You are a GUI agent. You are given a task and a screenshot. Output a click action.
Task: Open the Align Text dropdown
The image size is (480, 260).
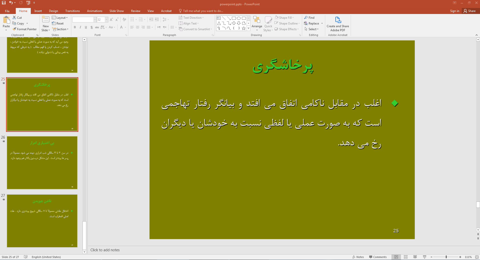pyautogui.click(x=189, y=23)
